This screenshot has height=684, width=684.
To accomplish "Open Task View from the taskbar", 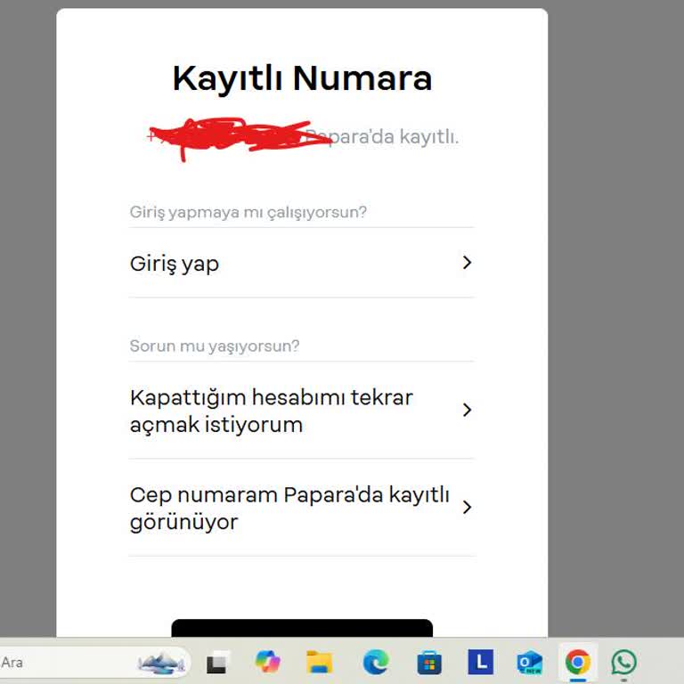I will tap(216, 663).
